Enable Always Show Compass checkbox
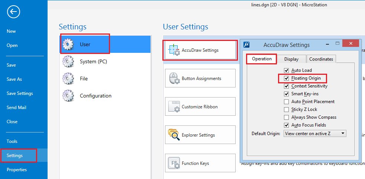 pos(286,117)
